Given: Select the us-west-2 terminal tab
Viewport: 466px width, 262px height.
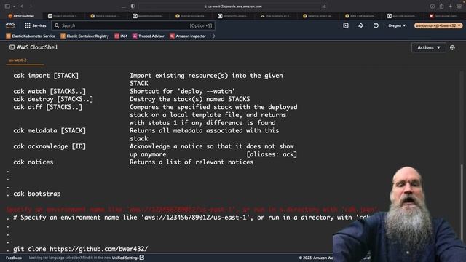Looking at the screenshot, I should (17, 60).
